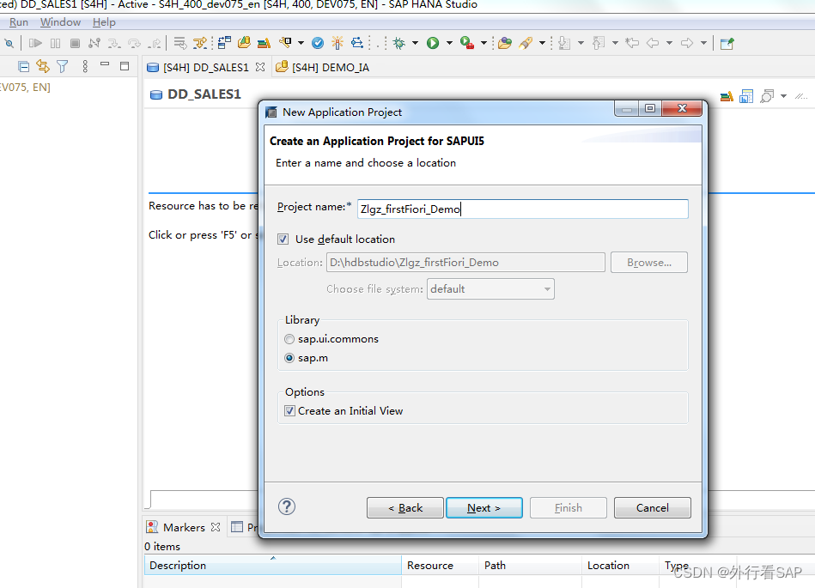Toggle Link with Editor in left panel
The height and width of the screenshot is (588, 815).
click(43, 66)
